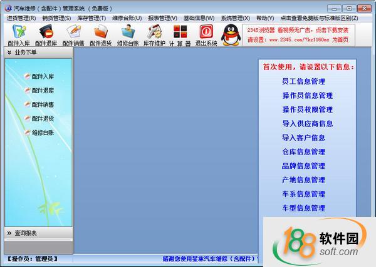Click the QQ penguin icon

pyautogui.click(x=230, y=34)
